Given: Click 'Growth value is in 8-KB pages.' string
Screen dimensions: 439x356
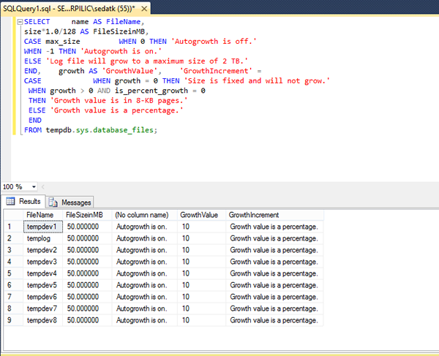Looking at the screenshot, I should (x=119, y=101).
